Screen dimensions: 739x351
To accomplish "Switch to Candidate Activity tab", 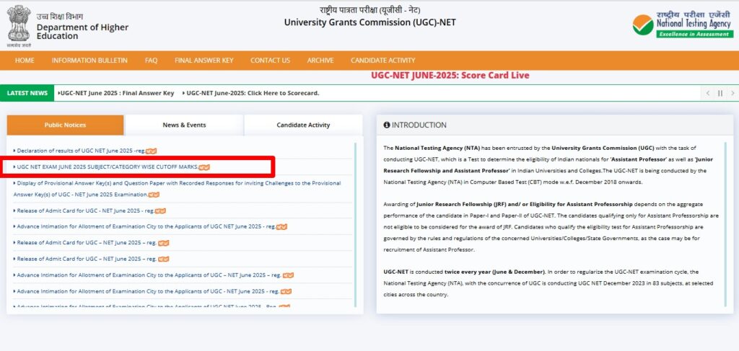I will pyautogui.click(x=303, y=125).
